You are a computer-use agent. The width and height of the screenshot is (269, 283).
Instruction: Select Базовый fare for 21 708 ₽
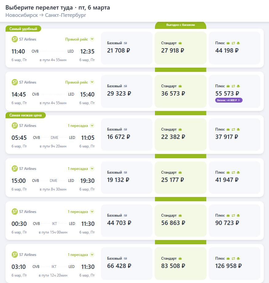coord(127,48)
